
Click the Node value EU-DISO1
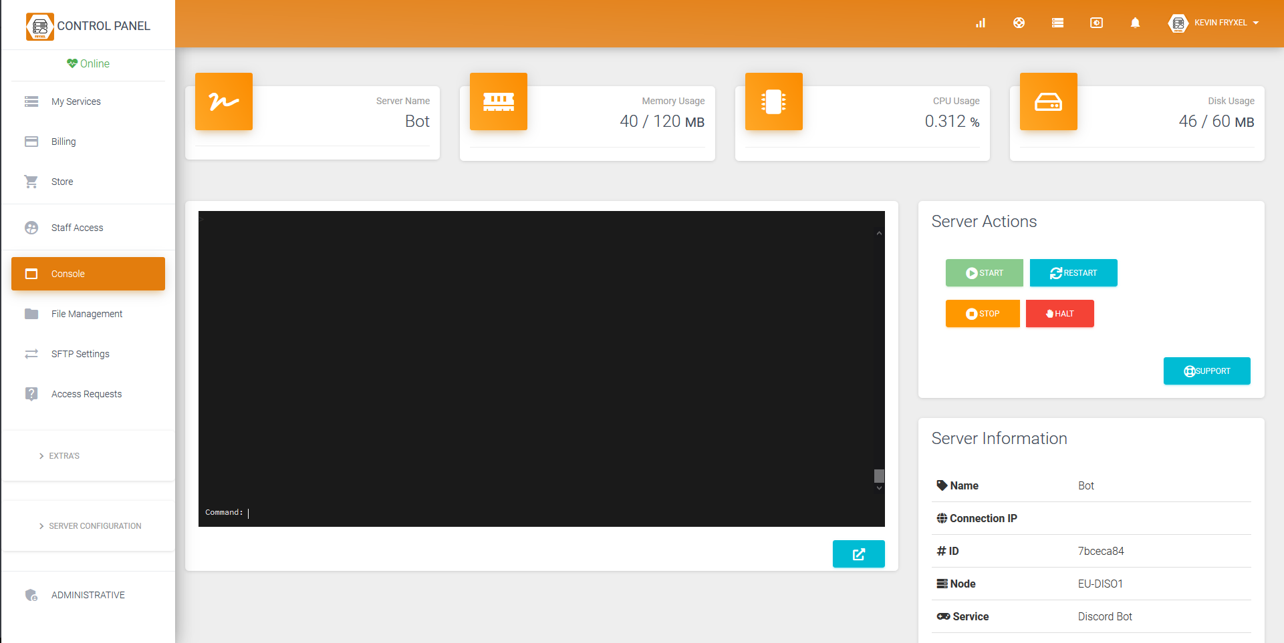[1100, 584]
